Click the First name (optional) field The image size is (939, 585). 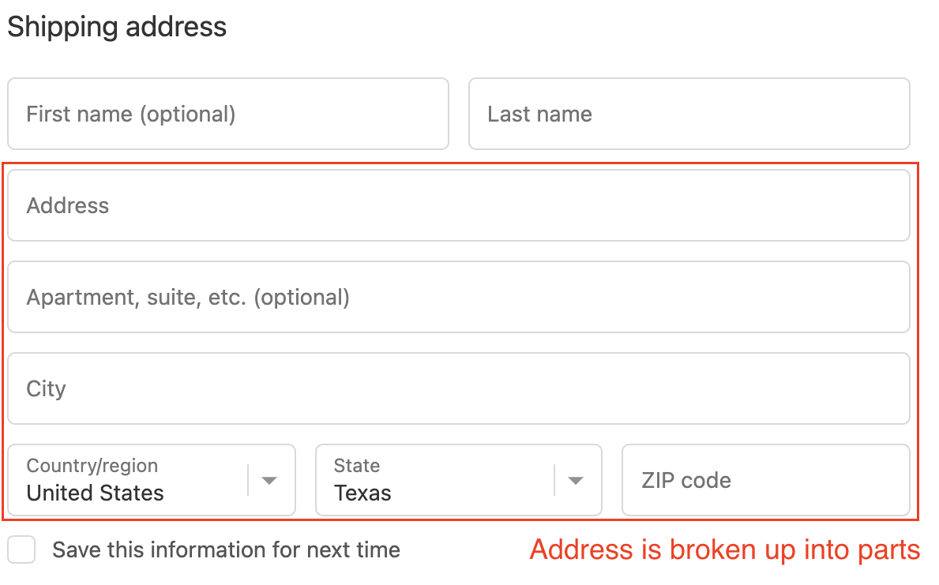click(227, 114)
